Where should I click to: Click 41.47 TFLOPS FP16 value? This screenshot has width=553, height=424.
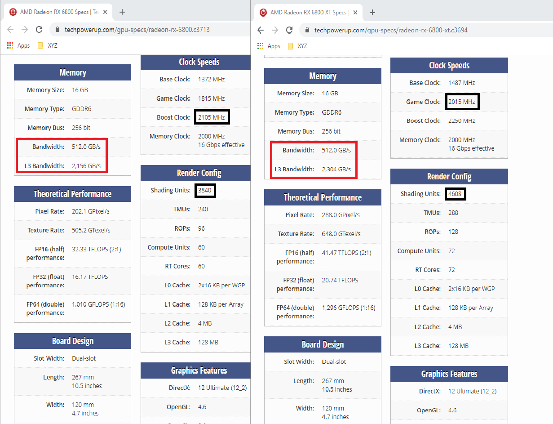point(346,253)
